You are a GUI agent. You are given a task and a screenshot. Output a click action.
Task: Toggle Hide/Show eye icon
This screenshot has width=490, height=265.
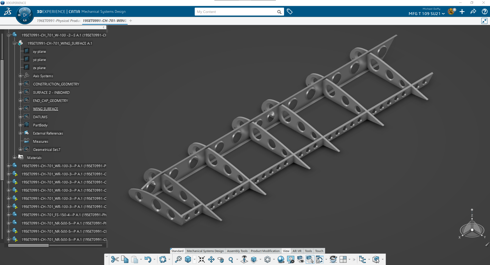point(300,259)
